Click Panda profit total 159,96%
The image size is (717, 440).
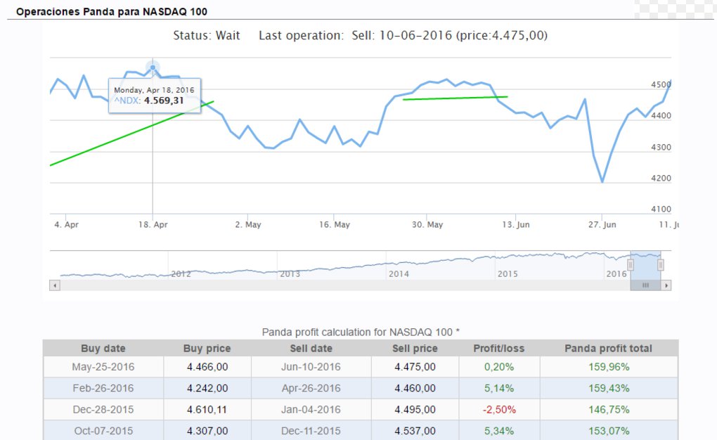(x=609, y=367)
